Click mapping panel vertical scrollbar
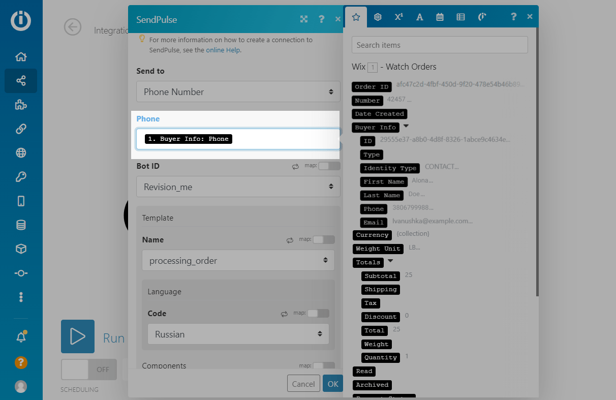 [537, 163]
